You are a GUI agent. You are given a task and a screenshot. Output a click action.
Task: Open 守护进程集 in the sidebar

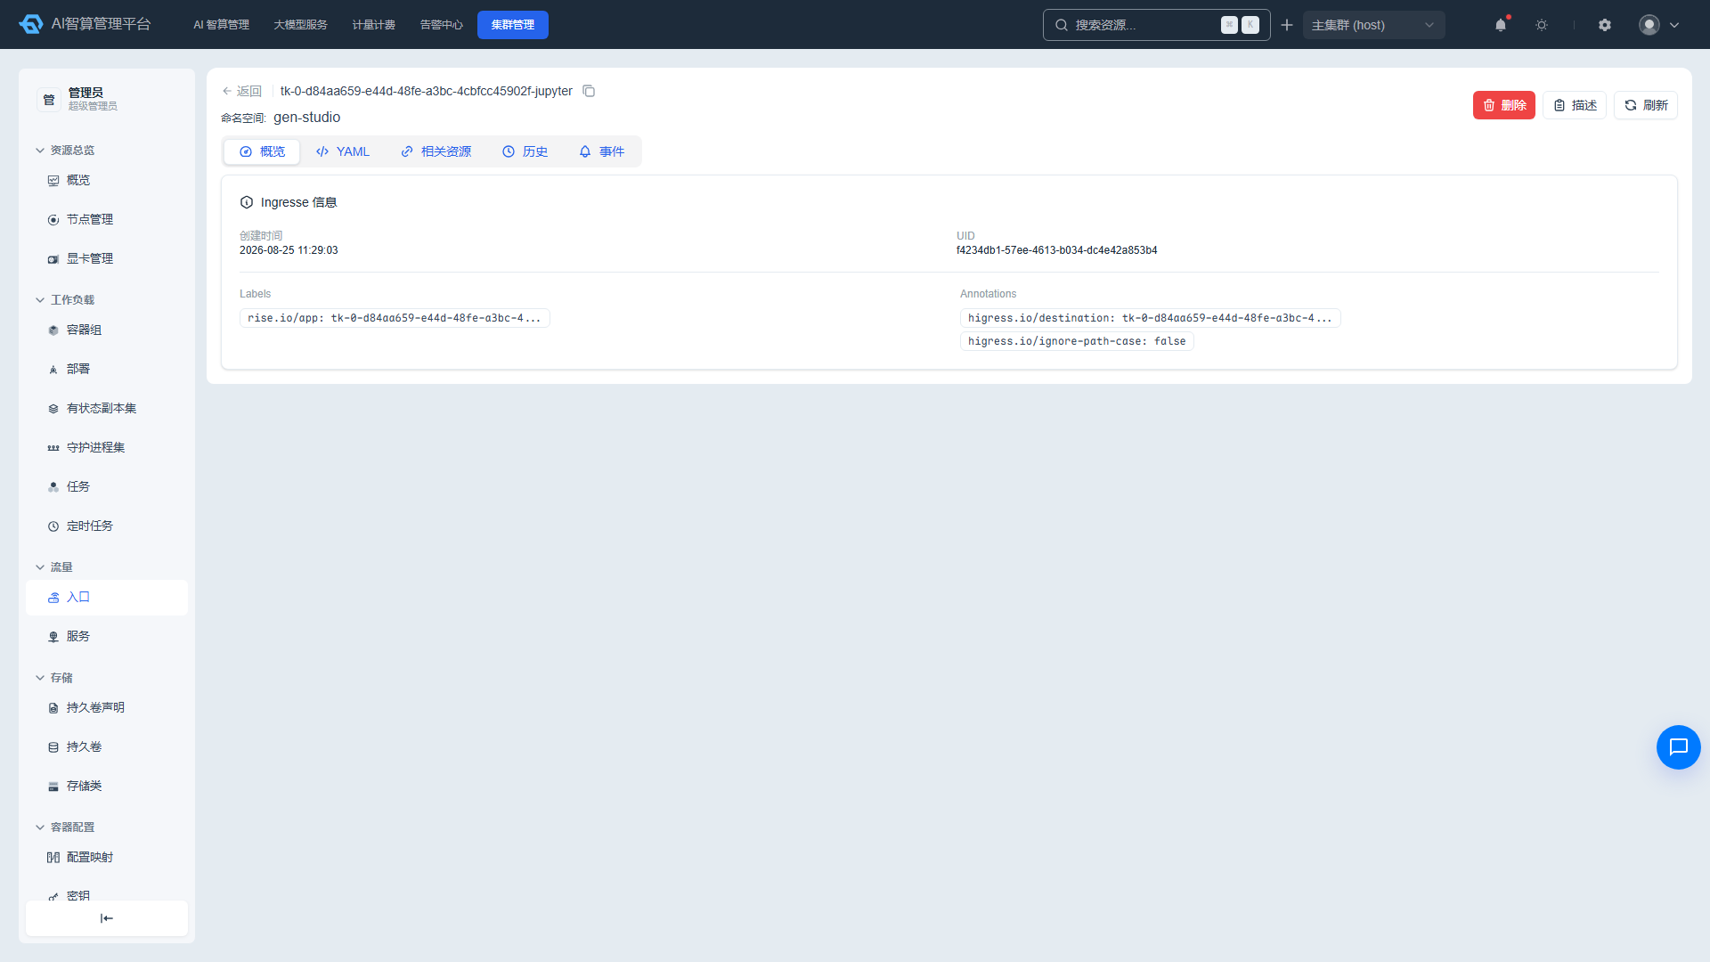(x=107, y=447)
